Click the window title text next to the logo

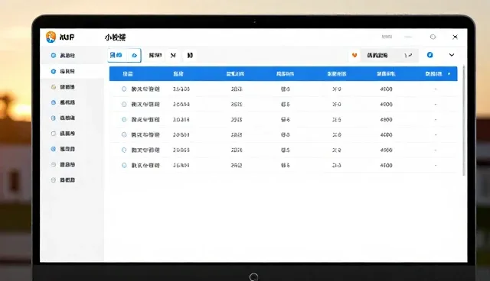coord(67,37)
